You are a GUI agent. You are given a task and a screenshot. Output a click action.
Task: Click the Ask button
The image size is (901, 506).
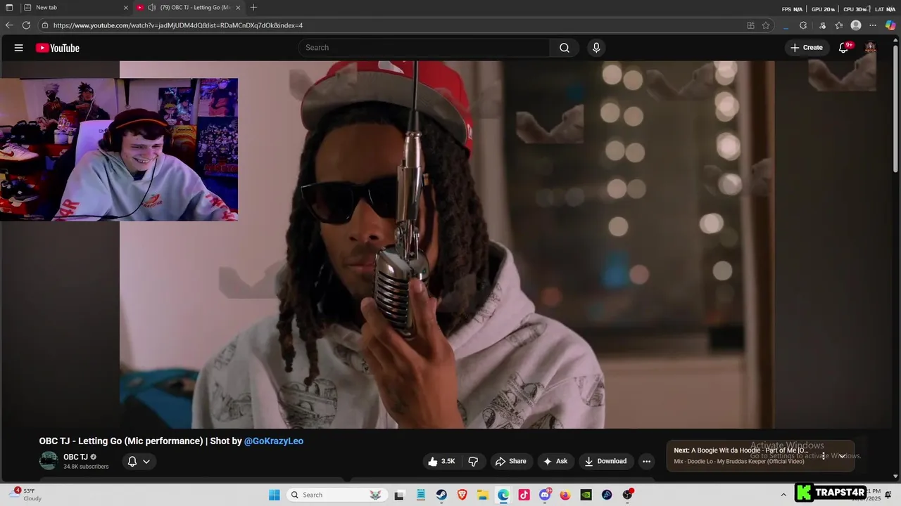point(555,462)
